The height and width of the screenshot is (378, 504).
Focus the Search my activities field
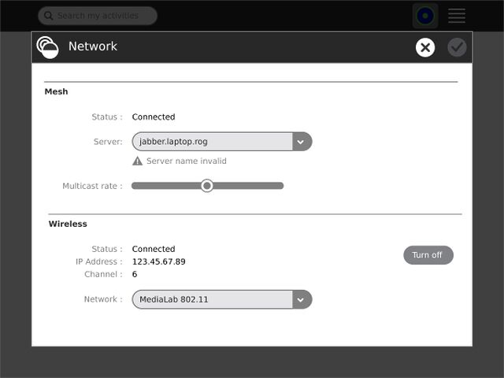click(102, 16)
